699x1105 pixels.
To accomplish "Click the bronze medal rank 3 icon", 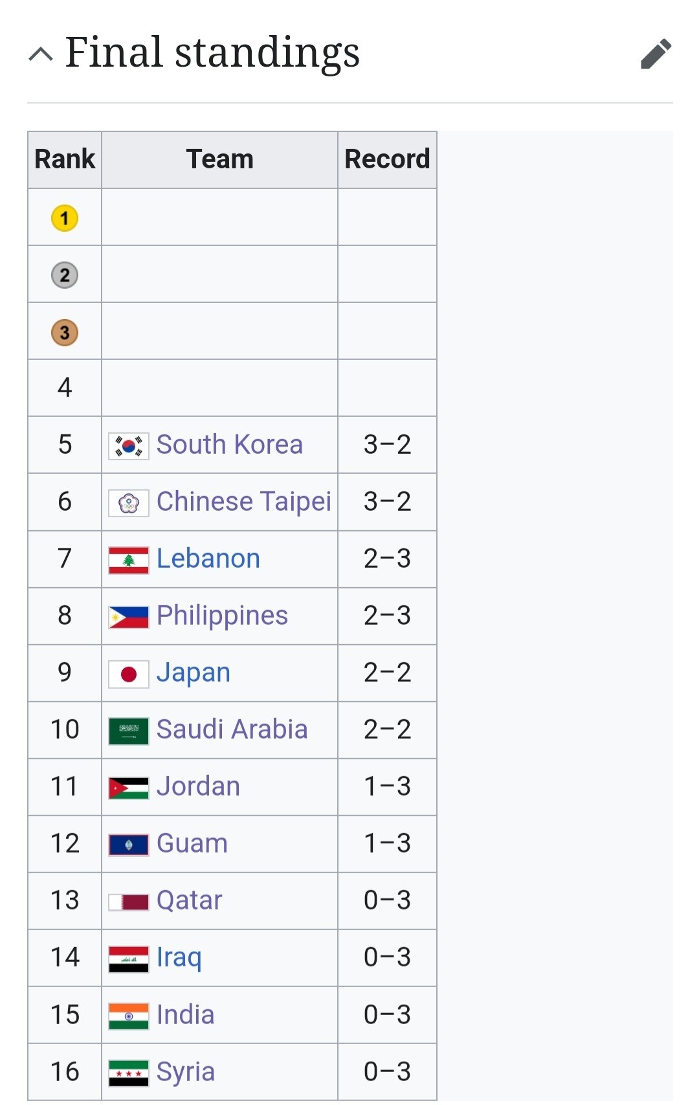I will [x=65, y=333].
